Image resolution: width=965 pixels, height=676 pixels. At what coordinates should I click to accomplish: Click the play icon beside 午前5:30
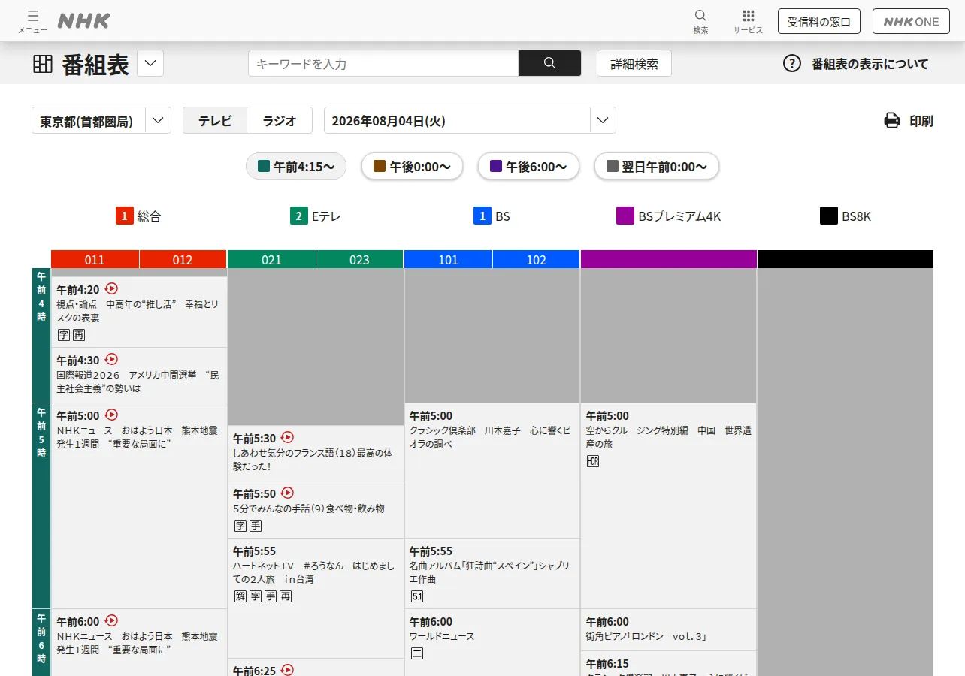(x=287, y=437)
